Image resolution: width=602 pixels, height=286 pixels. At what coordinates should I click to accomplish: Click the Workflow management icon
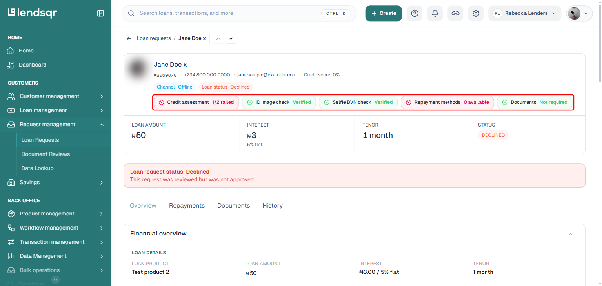pos(11,228)
